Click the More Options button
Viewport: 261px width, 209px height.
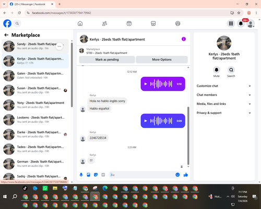point(162,60)
